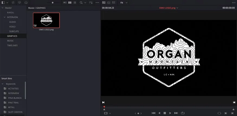Select the INTERVIEW bin under Master
This screenshot has height=116, width=237.
coord(12,17)
